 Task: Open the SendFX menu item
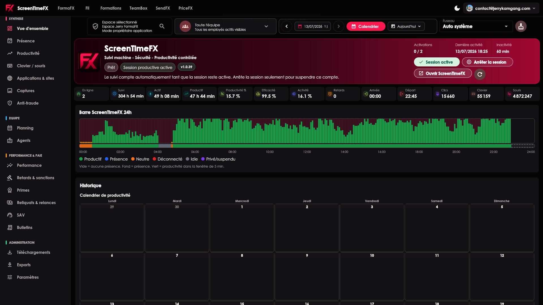pos(163,8)
